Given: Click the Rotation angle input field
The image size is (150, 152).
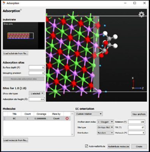Looking at the screenshot, I should point(137,122).
